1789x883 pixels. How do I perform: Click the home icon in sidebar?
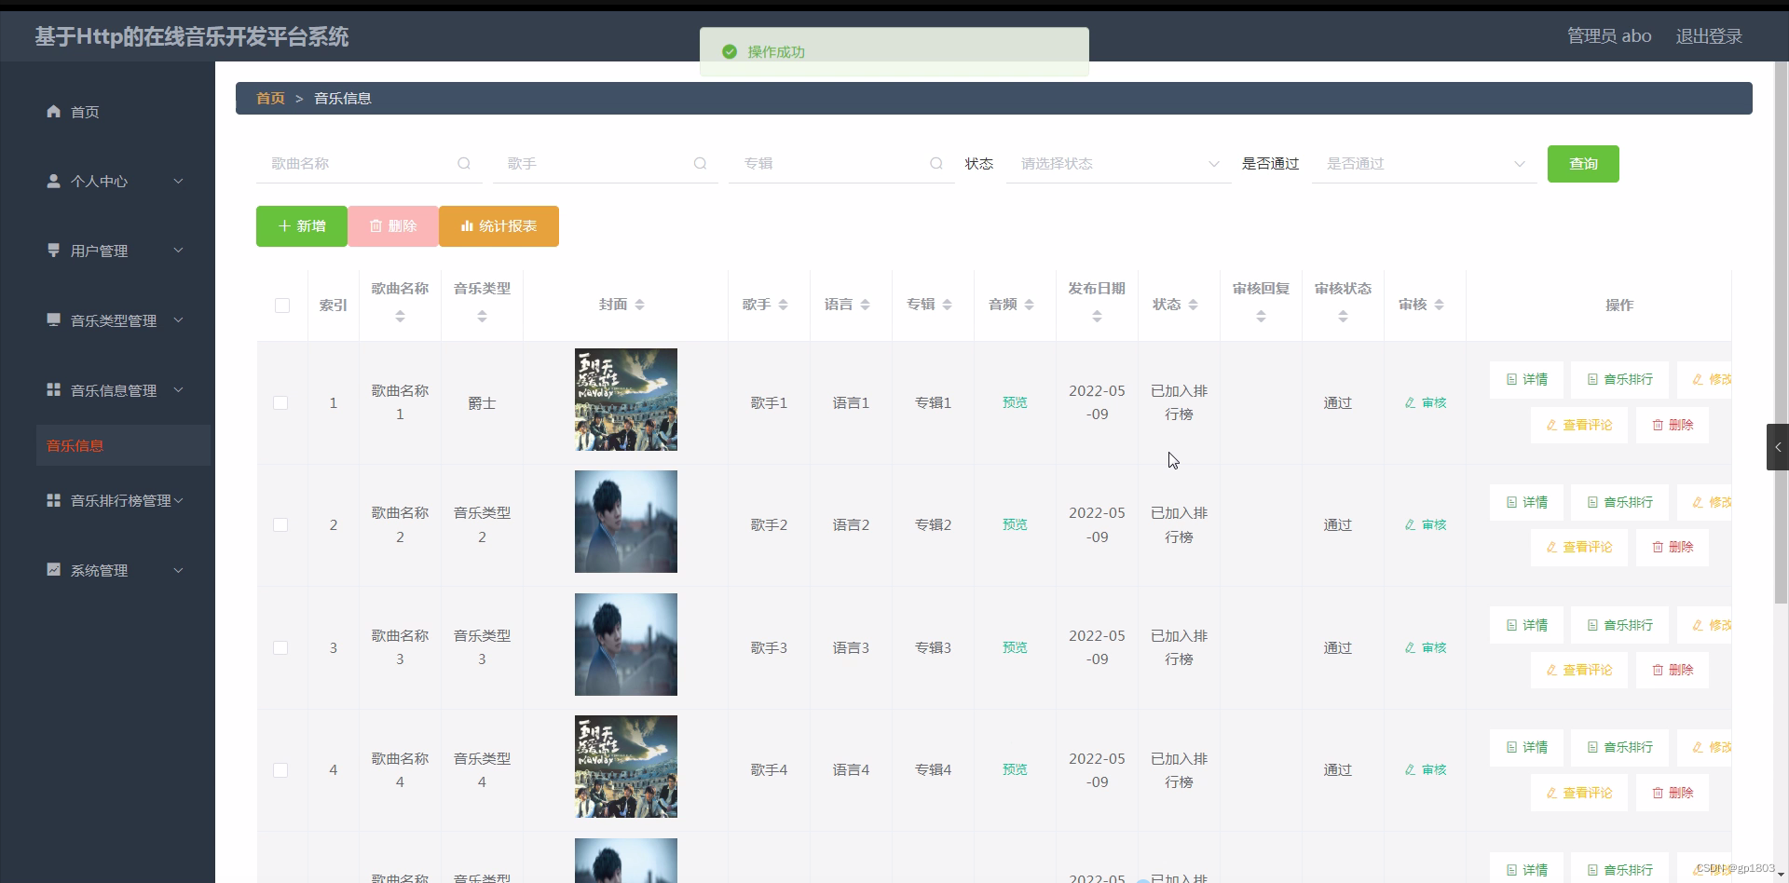(54, 112)
